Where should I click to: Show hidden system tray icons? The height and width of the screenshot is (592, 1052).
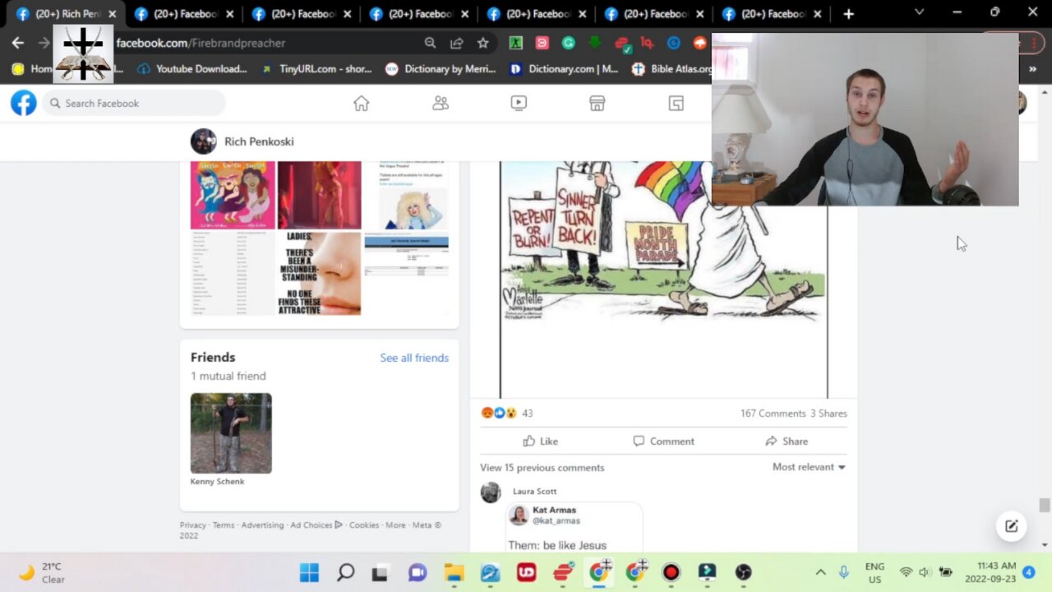point(820,572)
